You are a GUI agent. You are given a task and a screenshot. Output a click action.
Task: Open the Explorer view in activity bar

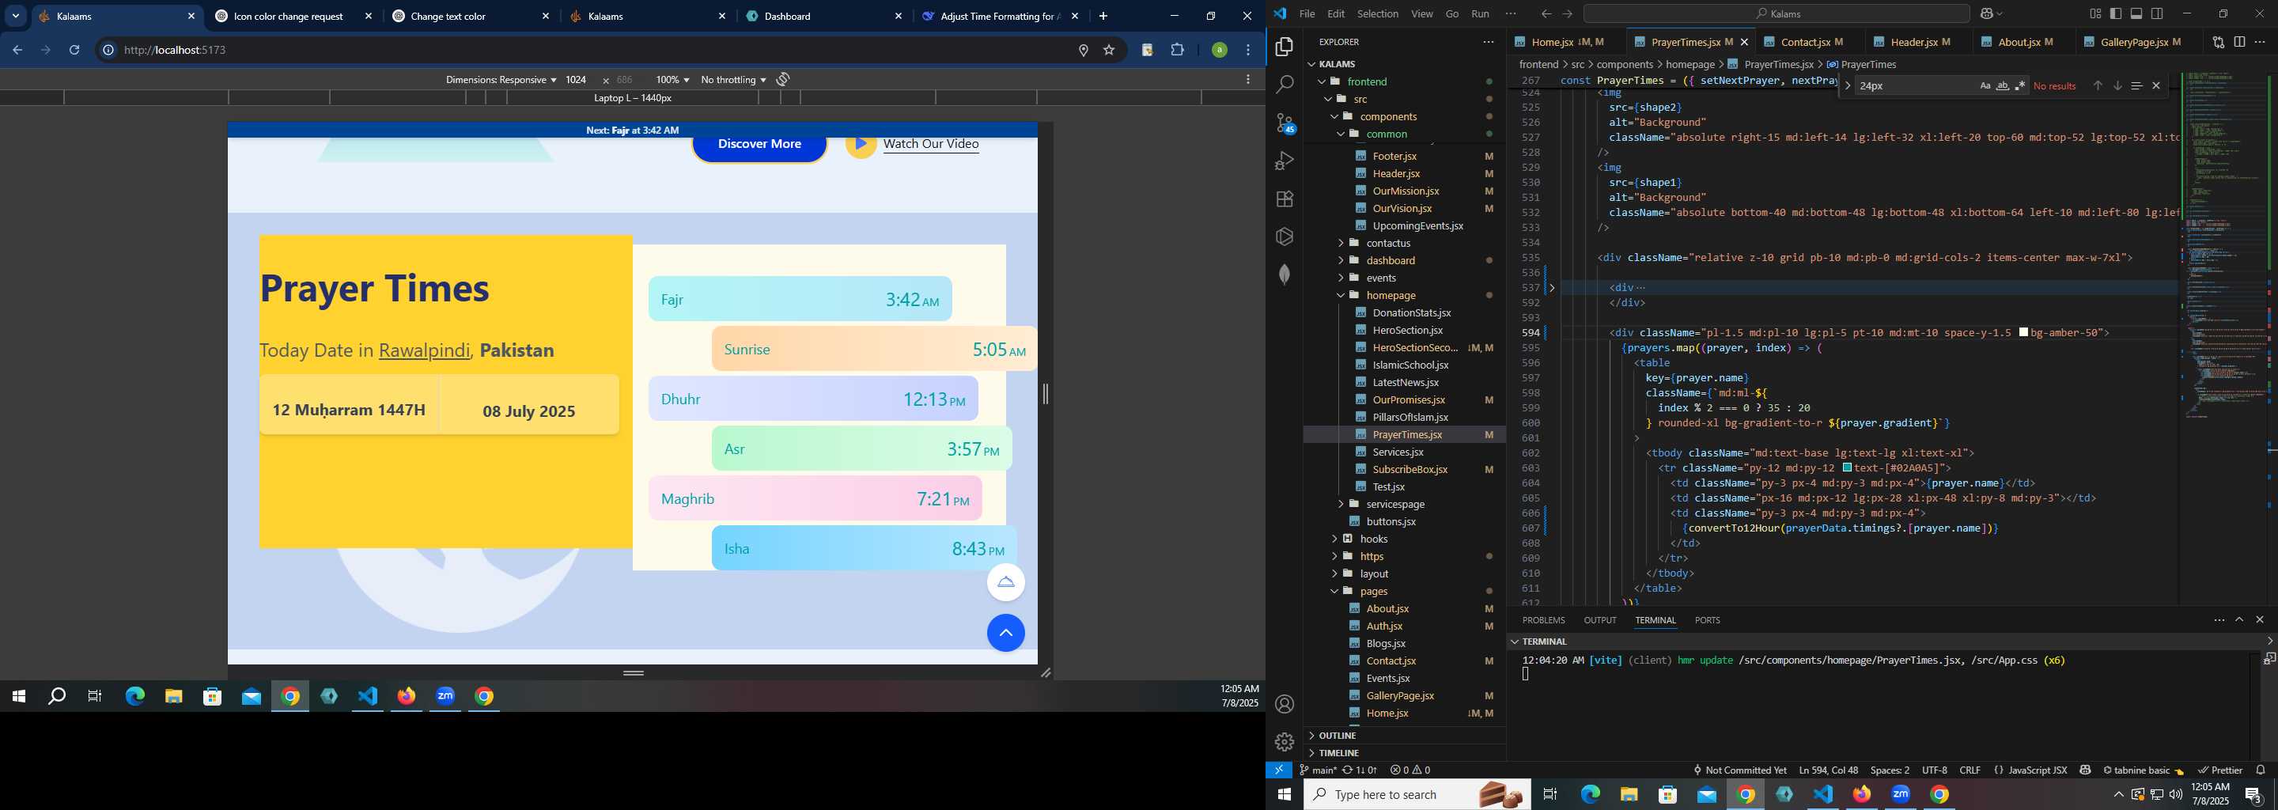tap(1285, 47)
